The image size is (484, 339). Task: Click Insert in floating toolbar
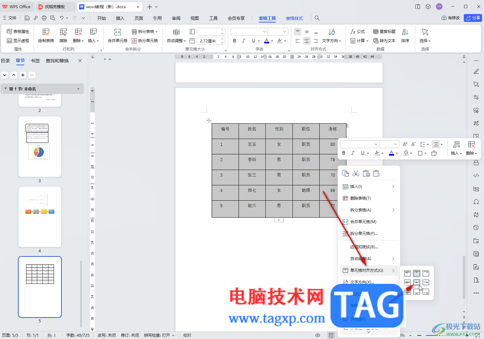coord(456,148)
